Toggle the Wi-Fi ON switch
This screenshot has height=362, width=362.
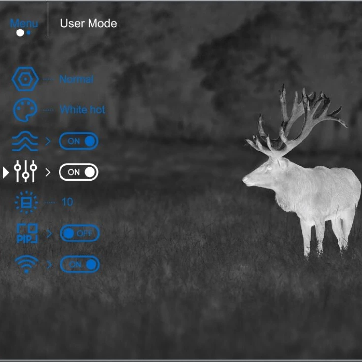click(x=80, y=264)
